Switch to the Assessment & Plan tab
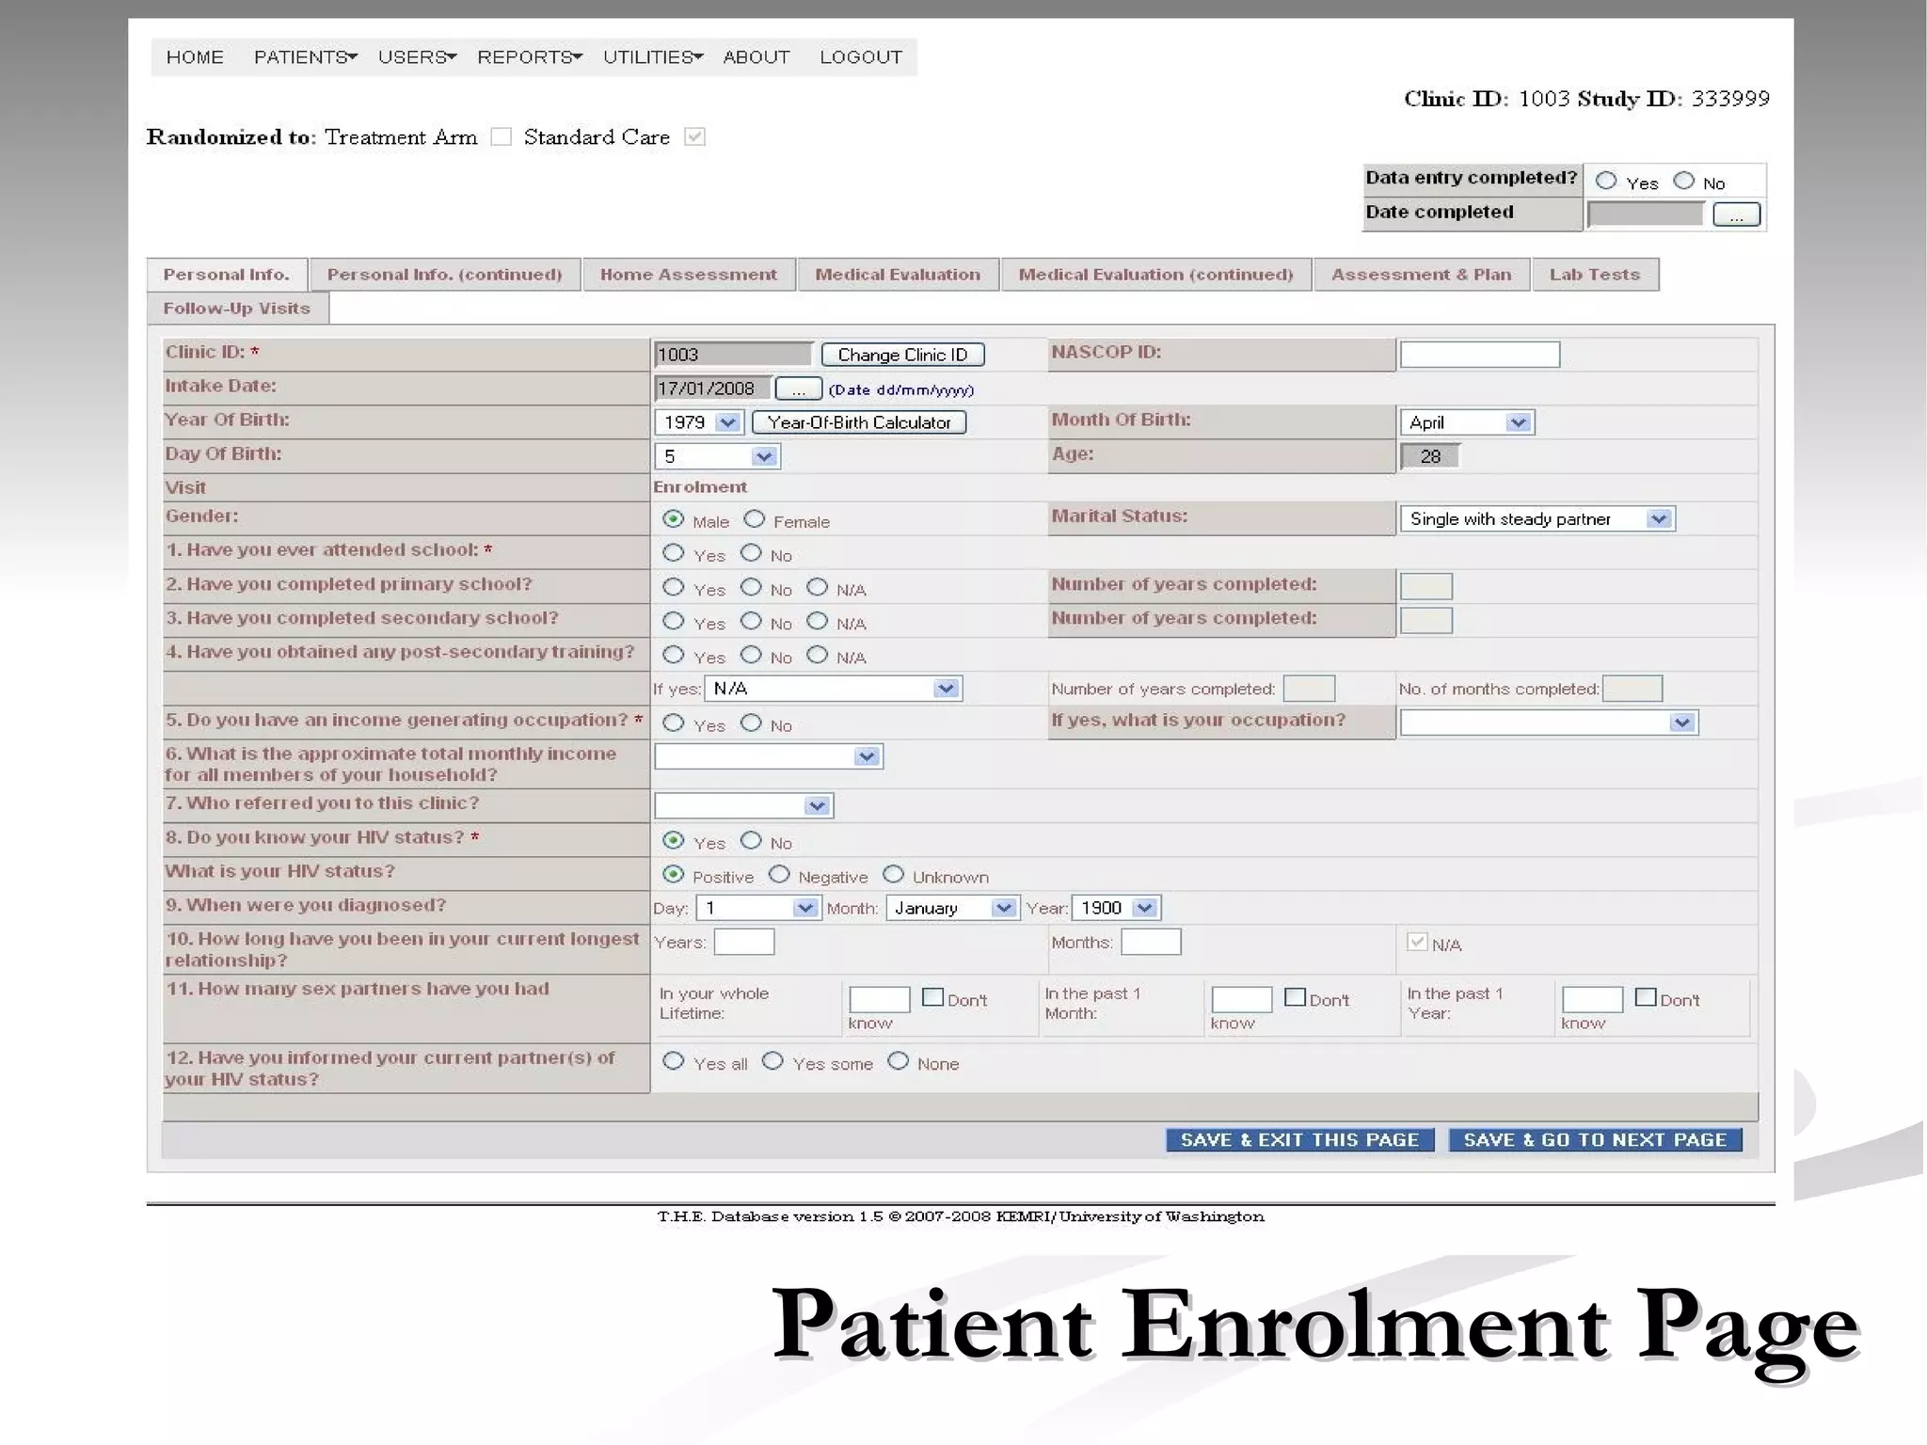 coord(1422,275)
